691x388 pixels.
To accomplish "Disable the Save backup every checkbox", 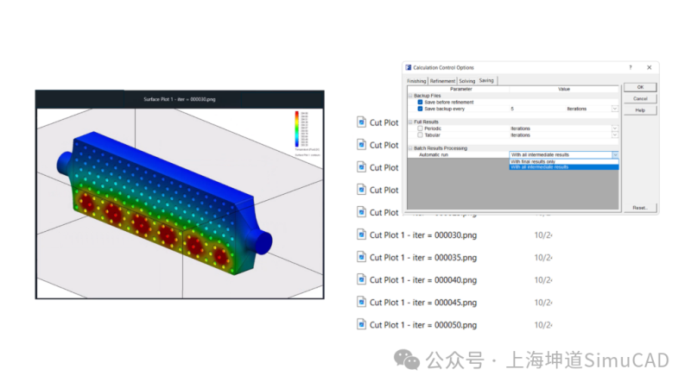I will pyautogui.click(x=420, y=109).
